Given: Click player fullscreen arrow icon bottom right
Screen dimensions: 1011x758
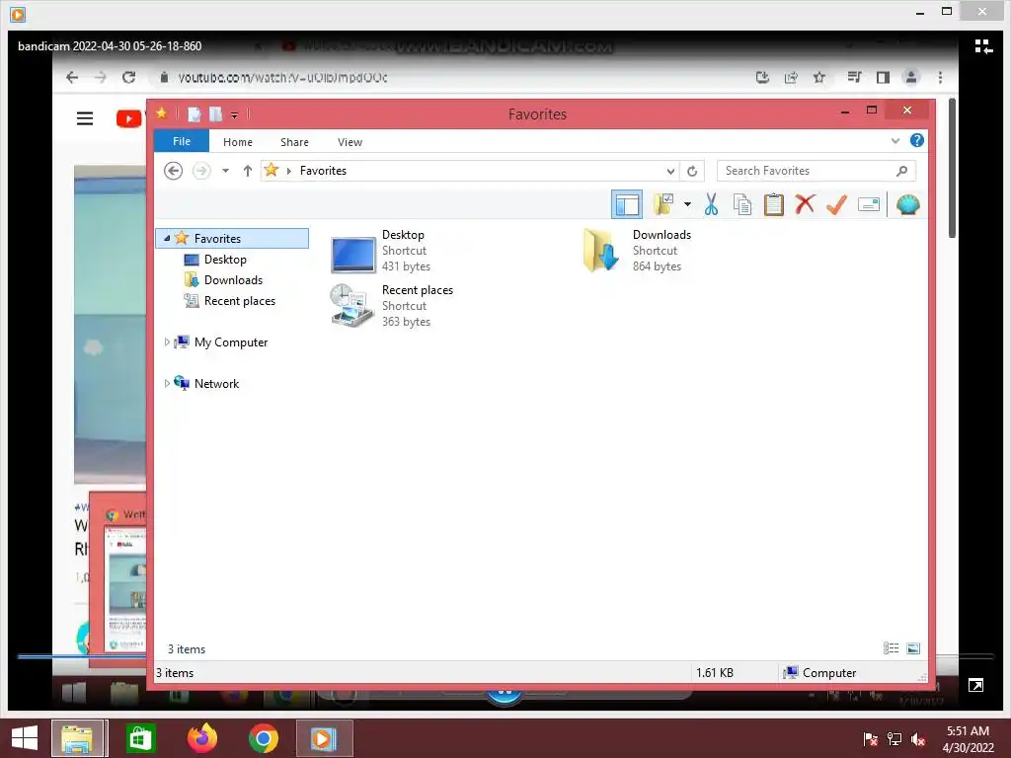Looking at the screenshot, I should tap(975, 685).
